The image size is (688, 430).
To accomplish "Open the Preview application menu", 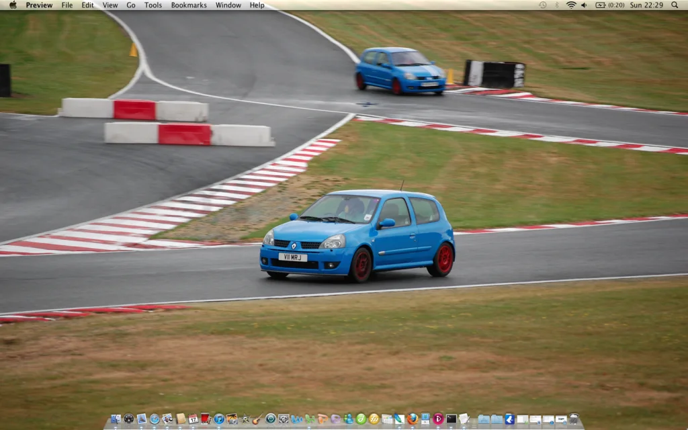I will click(x=39, y=5).
